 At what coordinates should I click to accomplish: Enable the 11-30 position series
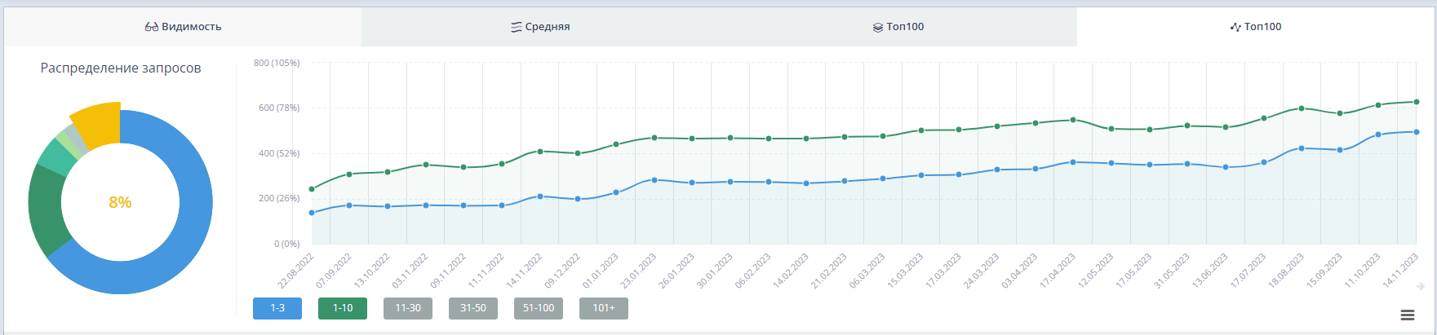point(408,308)
